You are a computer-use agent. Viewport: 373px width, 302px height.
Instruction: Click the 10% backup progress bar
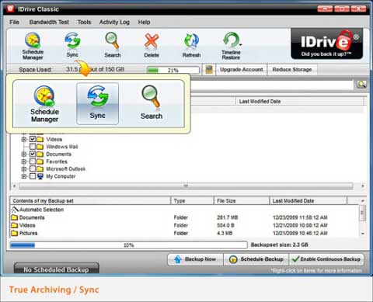(128, 245)
